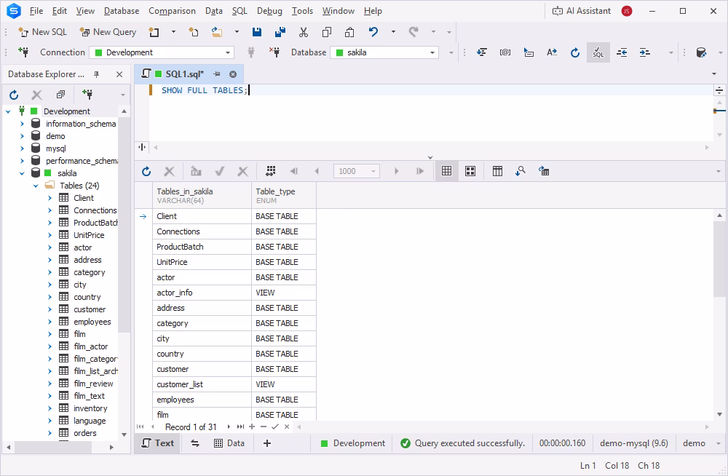Expand the information_schema database node
This screenshot has width=728, height=476.
pos(22,124)
